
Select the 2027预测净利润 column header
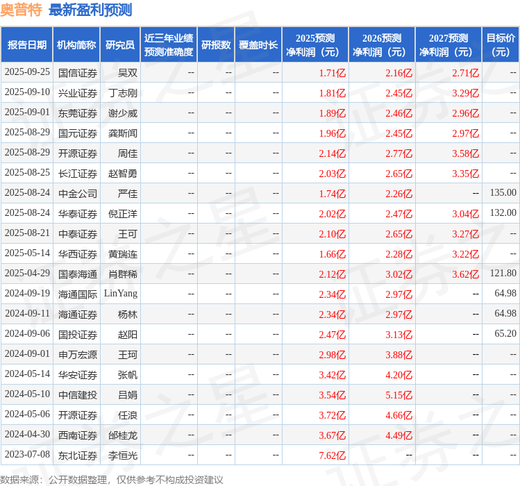tap(448, 45)
